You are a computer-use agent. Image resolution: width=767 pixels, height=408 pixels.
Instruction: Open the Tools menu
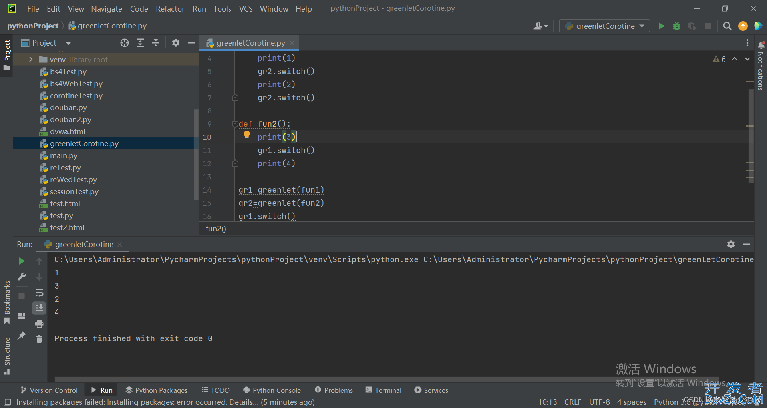point(222,9)
